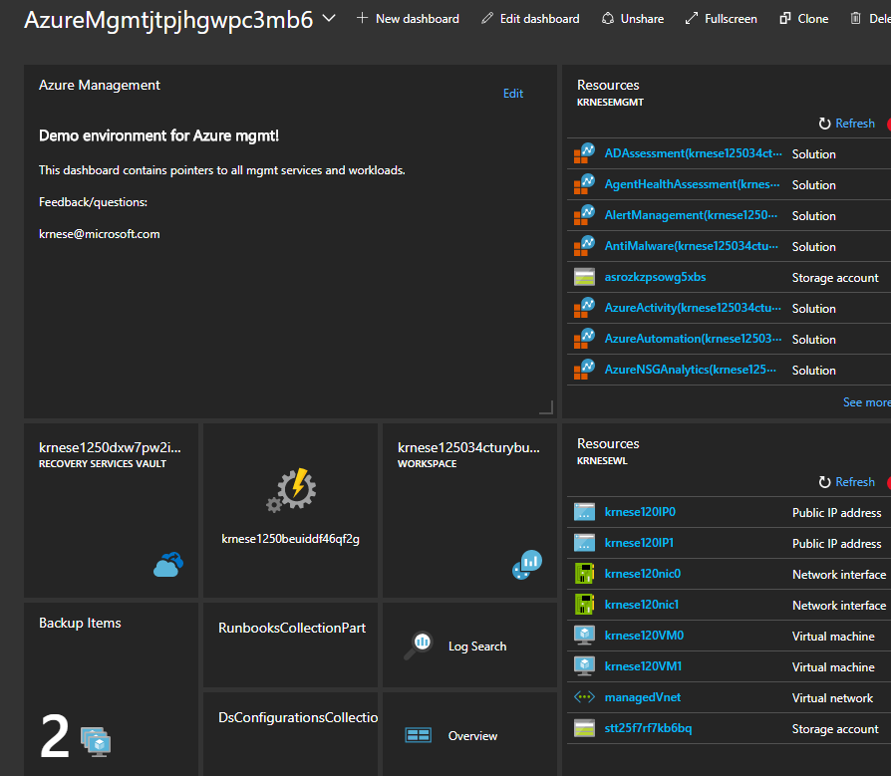This screenshot has height=776, width=891.
Task: Open automation account krnese1250beuiddf46qf2g gear icon
Action: [x=291, y=490]
